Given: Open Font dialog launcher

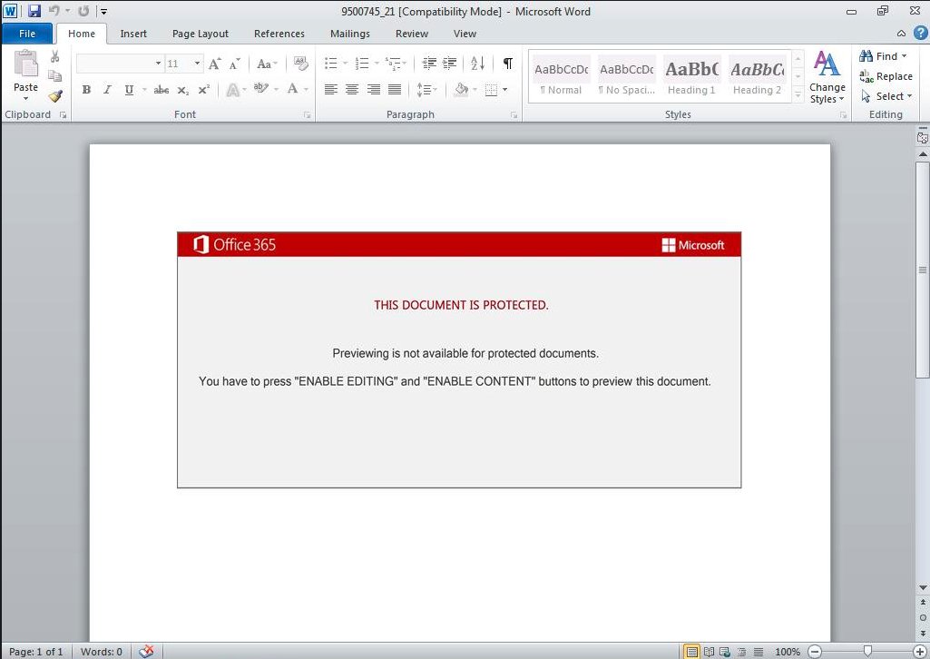Looking at the screenshot, I should tap(308, 115).
